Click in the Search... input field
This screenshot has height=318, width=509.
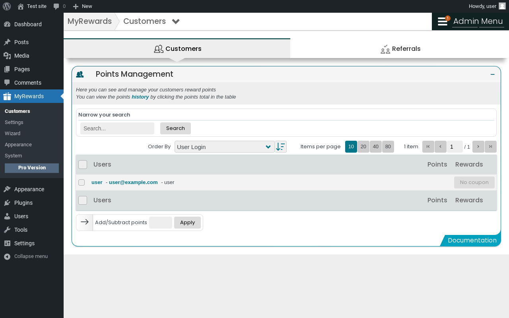coord(117,128)
